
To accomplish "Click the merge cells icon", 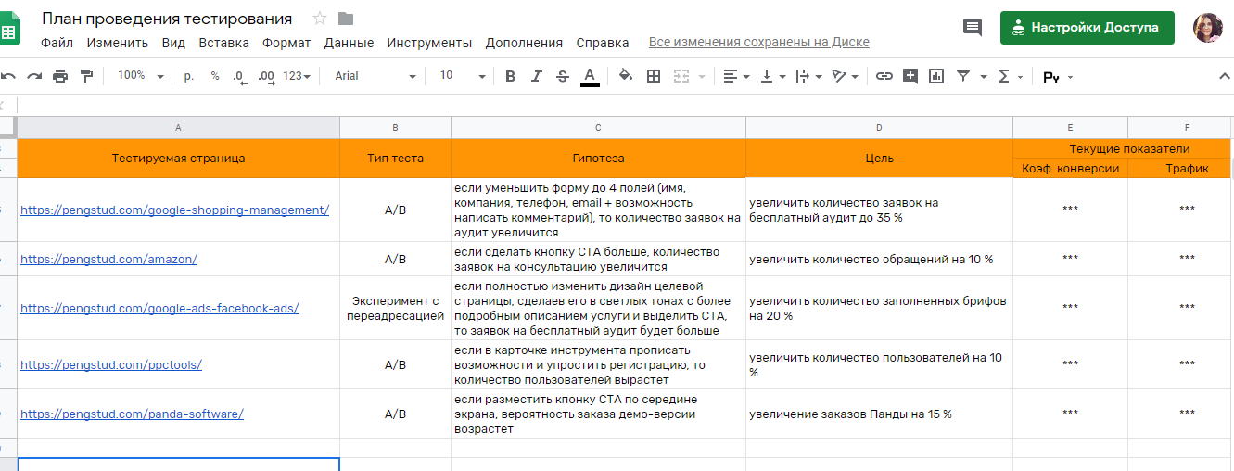I will (681, 76).
